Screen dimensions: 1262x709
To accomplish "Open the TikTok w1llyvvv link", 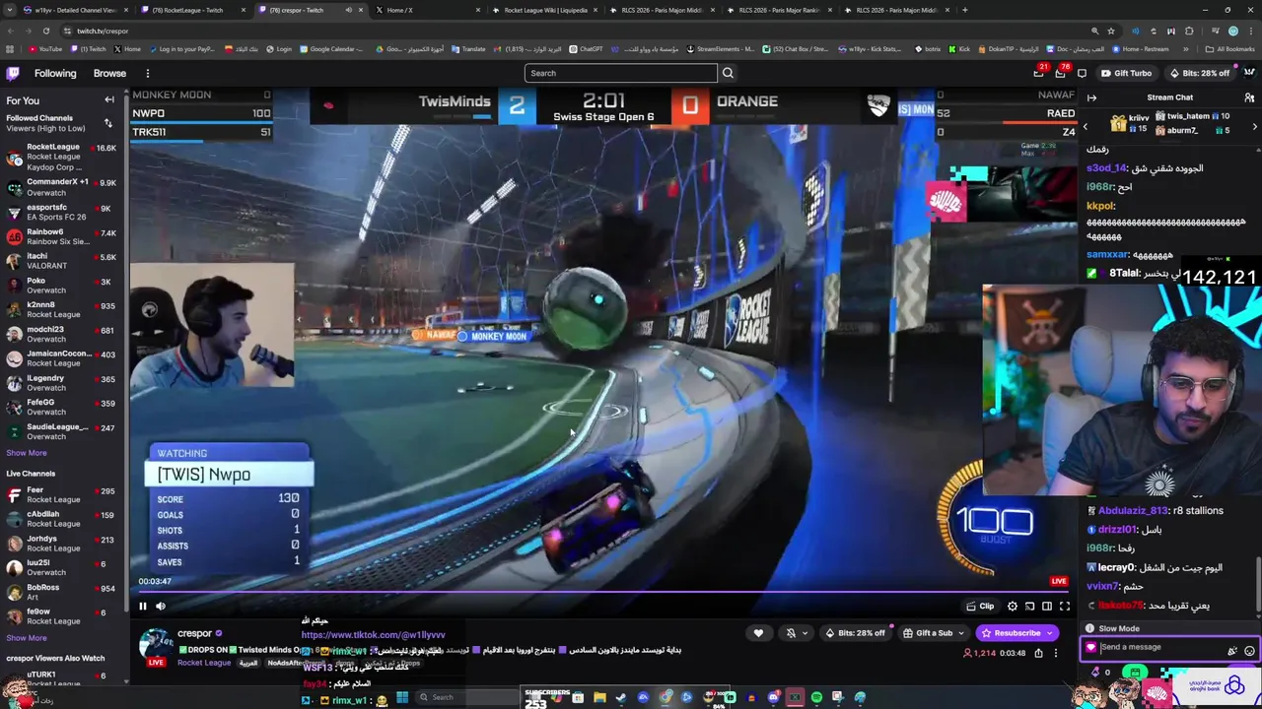I will tap(373, 635).
